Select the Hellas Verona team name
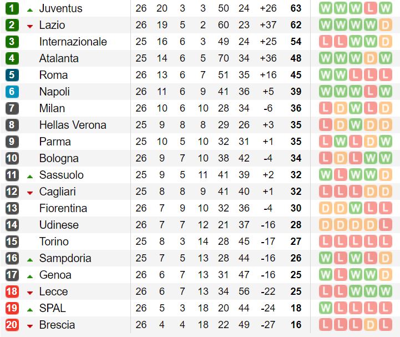 (73, 125)
